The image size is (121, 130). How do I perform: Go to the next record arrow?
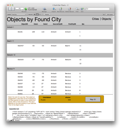13,9
